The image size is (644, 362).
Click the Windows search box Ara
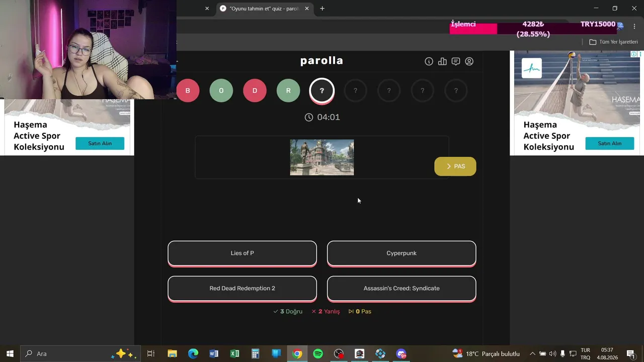tap(80, 353)
